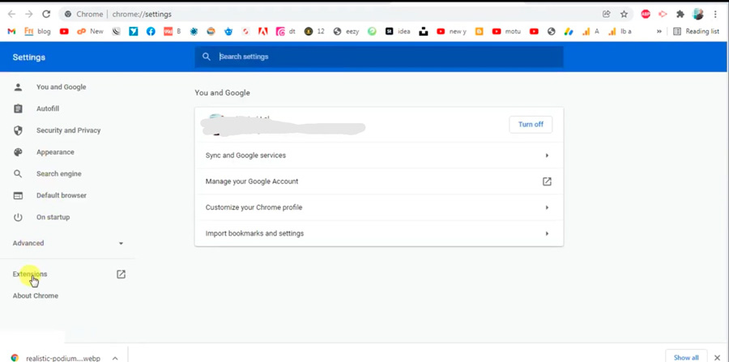The height and width of the screenshot is (362, 729).
Task: Click the browser forward arrow
Action: 29,15
